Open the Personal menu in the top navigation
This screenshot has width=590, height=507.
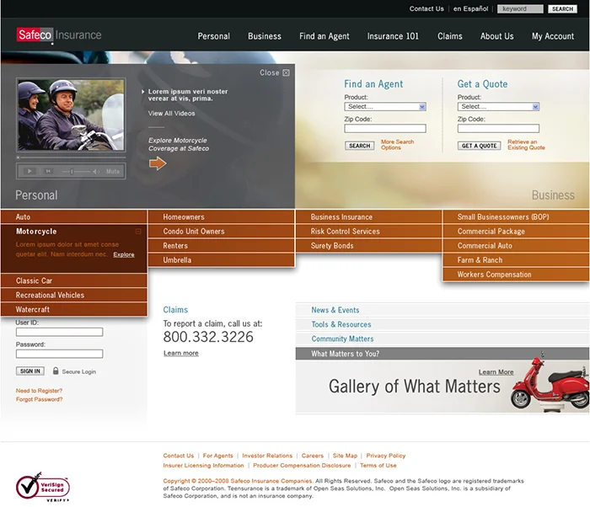(214, 36)
